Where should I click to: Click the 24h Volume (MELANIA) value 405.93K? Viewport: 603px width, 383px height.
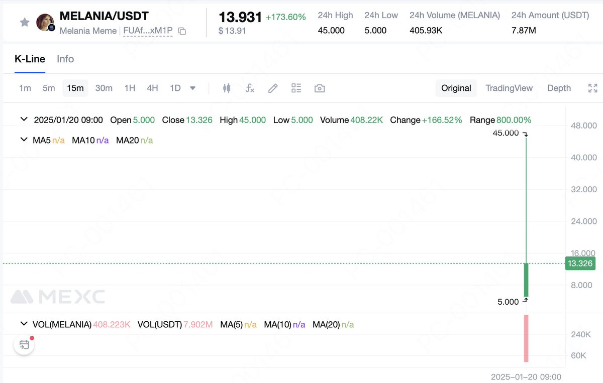click(x=426, y=30)
